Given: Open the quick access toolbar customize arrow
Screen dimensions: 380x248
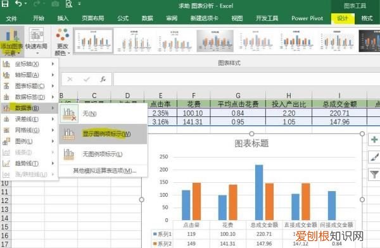Looking at the screenshot, I should pos(79,4).
